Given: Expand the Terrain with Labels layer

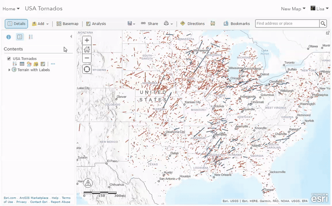Looking at the screenshot, I should pyautogui.click(x=10, y=70).
